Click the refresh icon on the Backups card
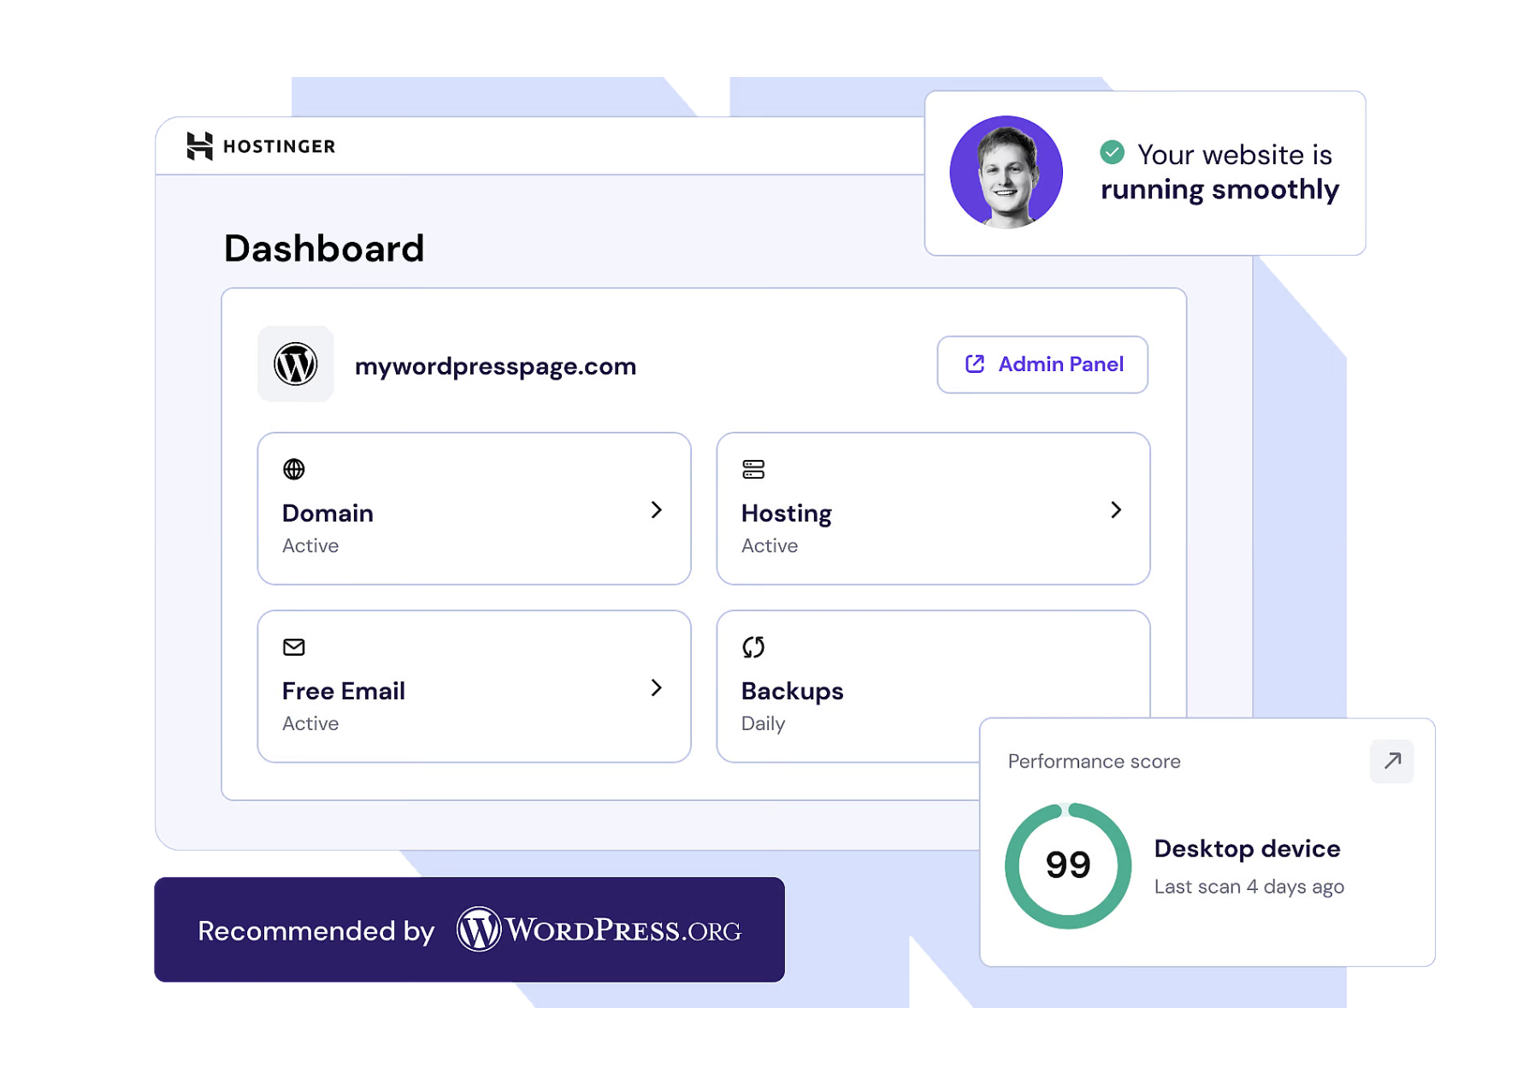 [753, 647]
